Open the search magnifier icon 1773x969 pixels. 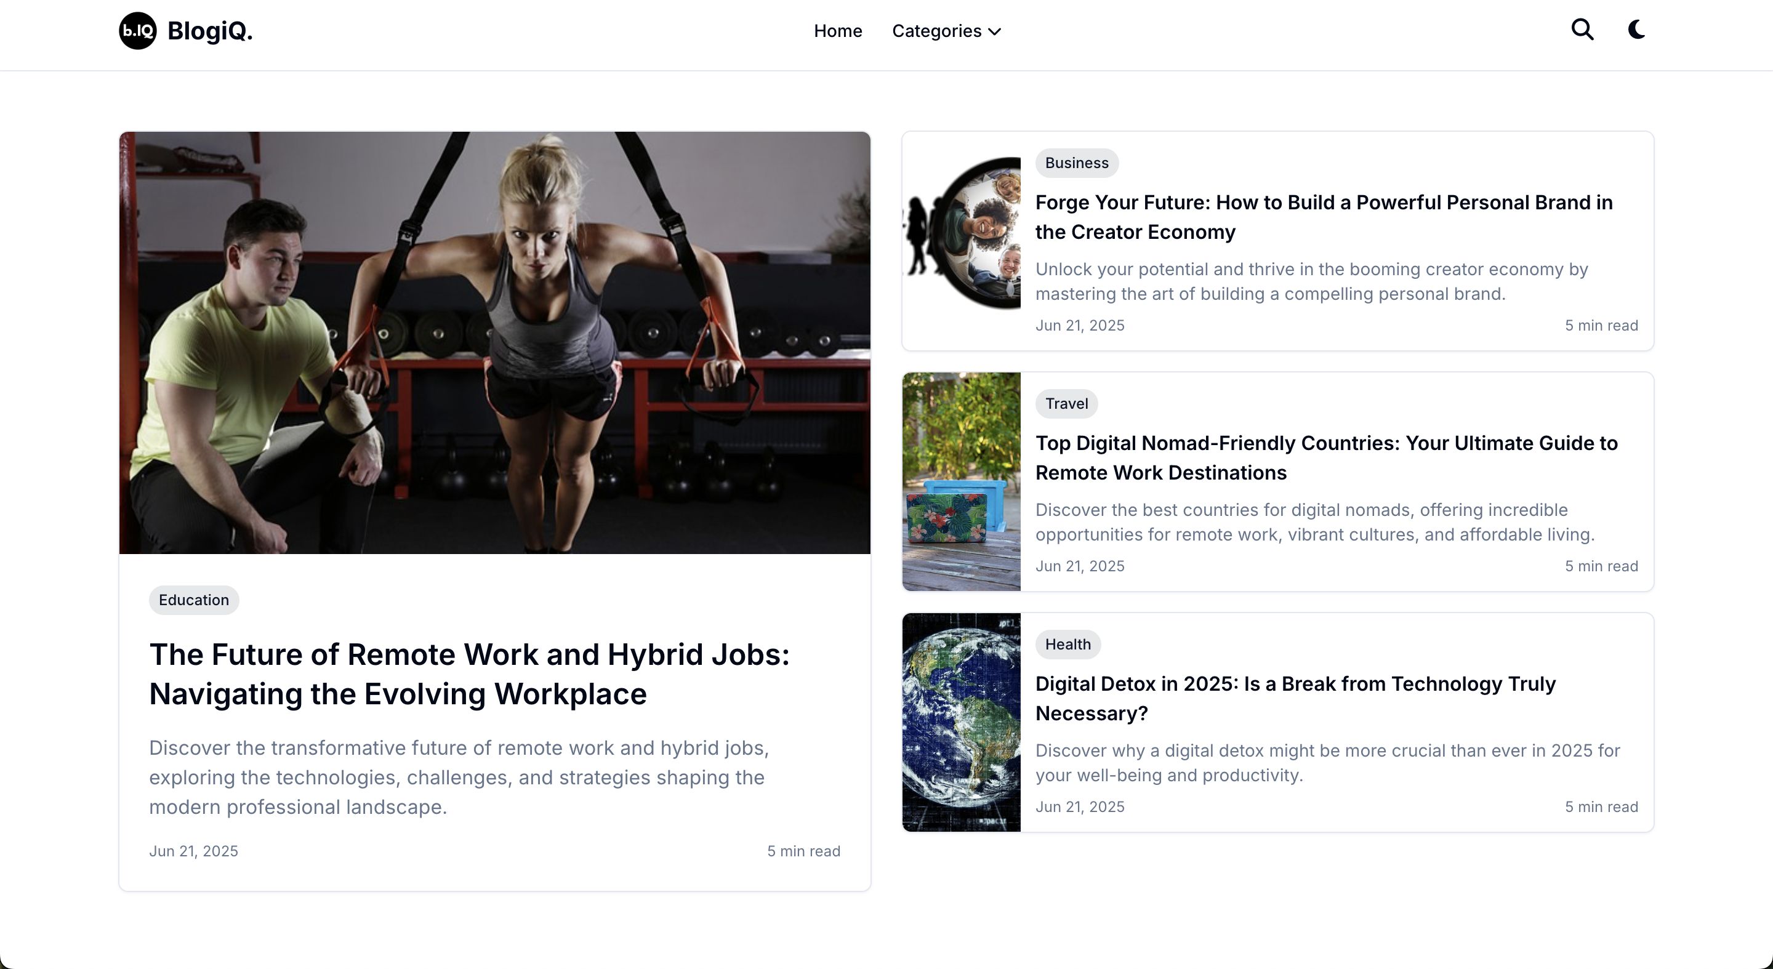click(1582, 30)
